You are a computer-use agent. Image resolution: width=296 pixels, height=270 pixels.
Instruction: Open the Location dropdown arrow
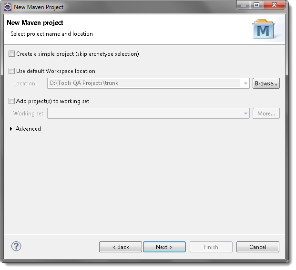[245, 83]
